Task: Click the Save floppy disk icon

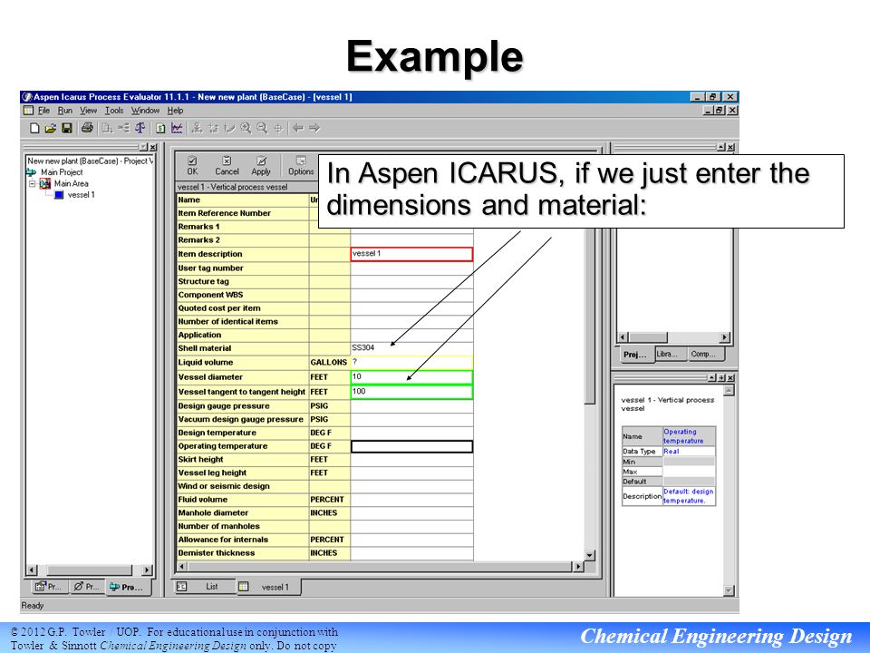Action: point(66,128)
